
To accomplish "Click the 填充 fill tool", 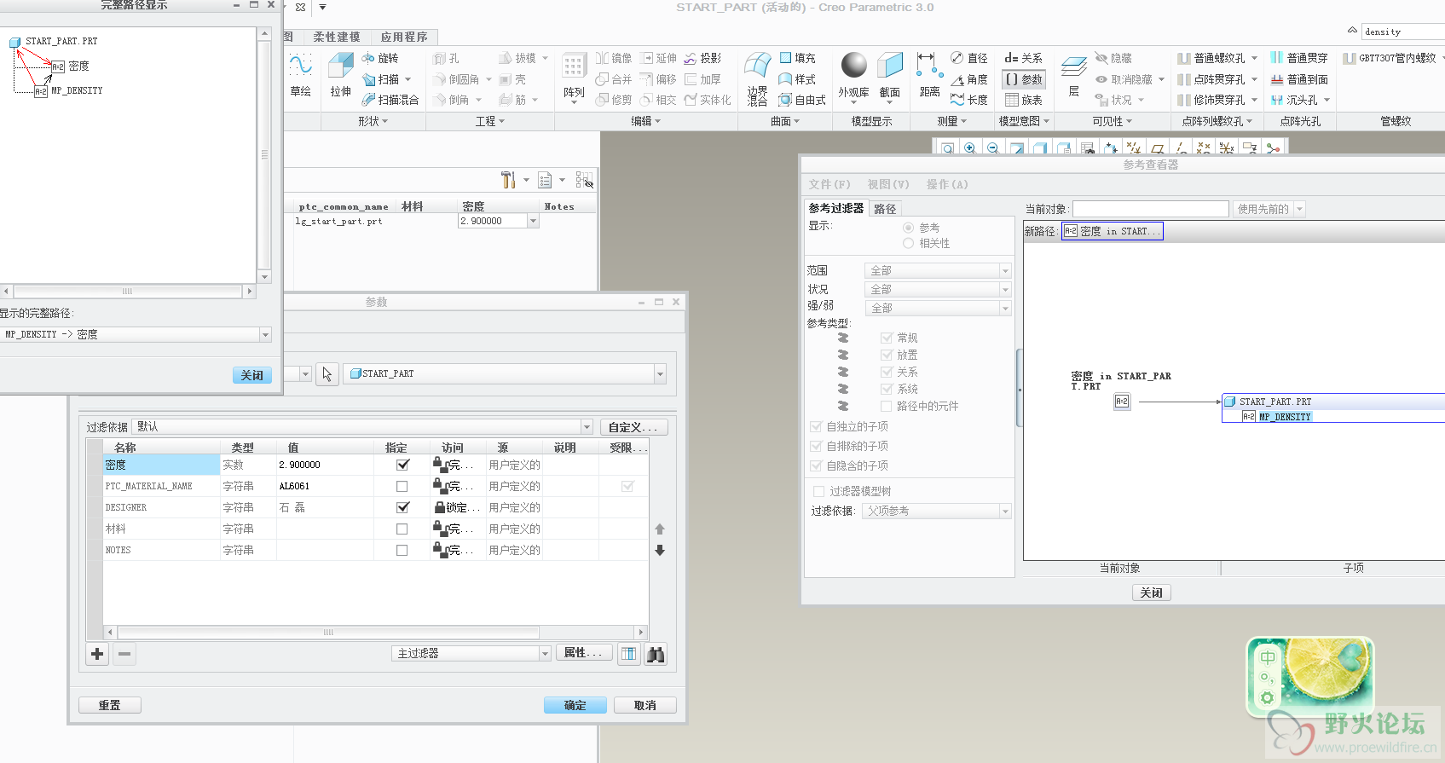I will click(798, 58).
